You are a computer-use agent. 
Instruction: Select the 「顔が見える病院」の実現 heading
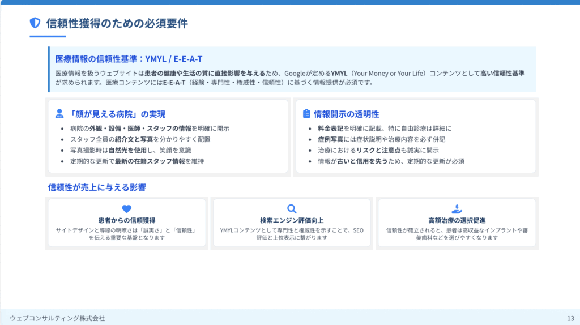[117, 114]
